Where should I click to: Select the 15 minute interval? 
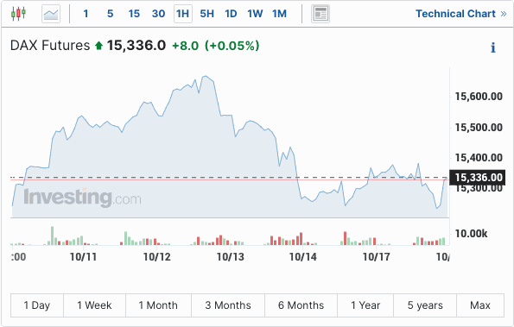coord(134,14)
